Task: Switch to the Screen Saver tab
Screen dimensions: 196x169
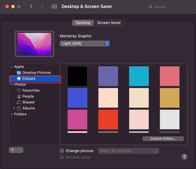Action: point(109,23)
